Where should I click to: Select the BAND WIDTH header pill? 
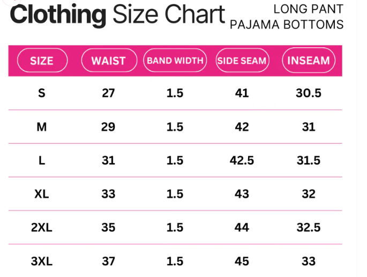[x=175, y=60]
